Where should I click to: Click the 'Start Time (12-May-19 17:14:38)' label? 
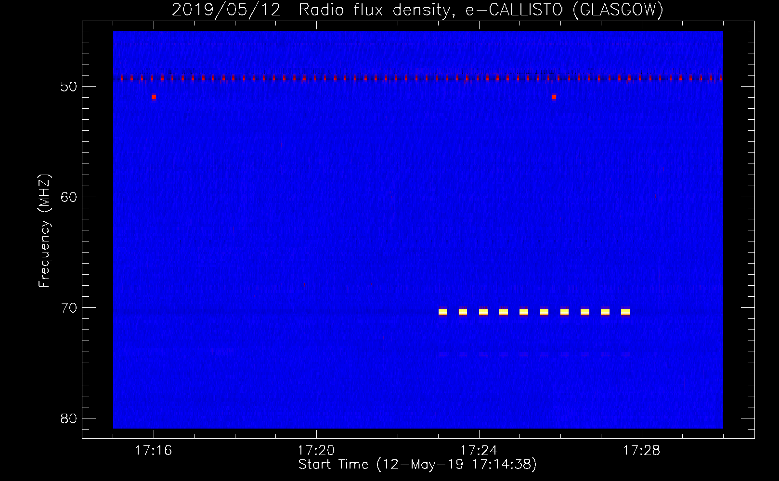pyautogui.click(x=417, y=465)
